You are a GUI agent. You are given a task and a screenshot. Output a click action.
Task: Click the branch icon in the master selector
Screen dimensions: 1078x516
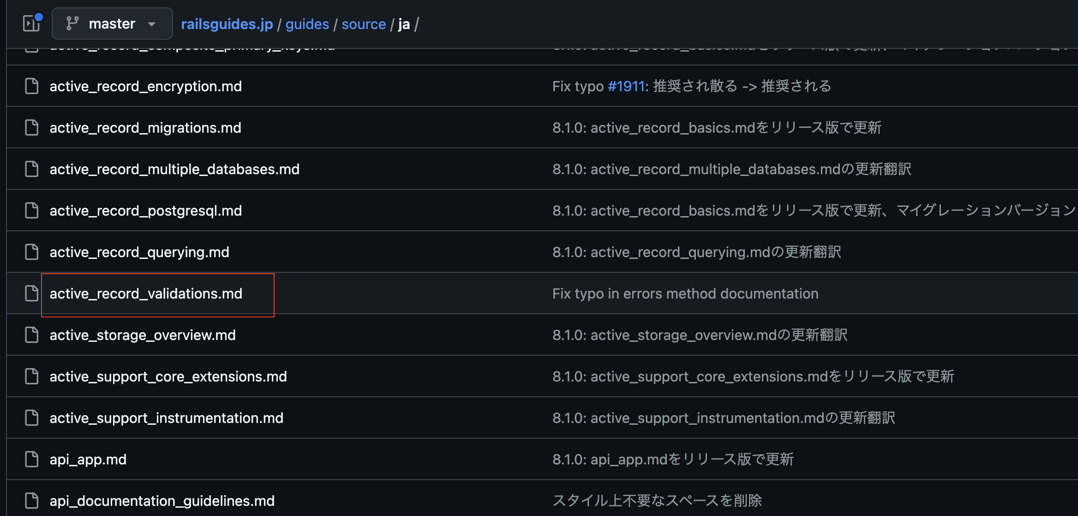pos(72,23)
